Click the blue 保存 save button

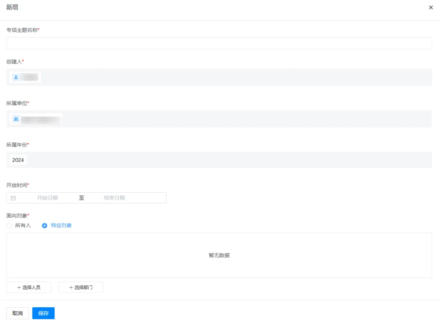[x=43, y=313]
